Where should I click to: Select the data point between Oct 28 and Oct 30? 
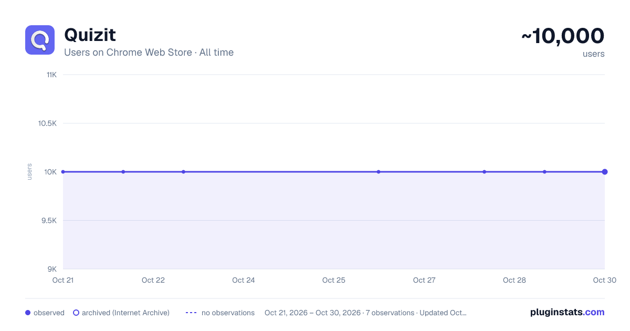click(x=544, y=172)
